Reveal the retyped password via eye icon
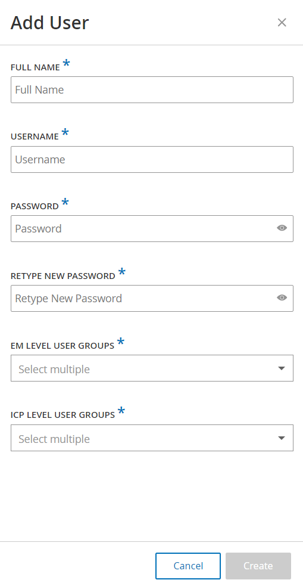303x586 pixels. 282,297
